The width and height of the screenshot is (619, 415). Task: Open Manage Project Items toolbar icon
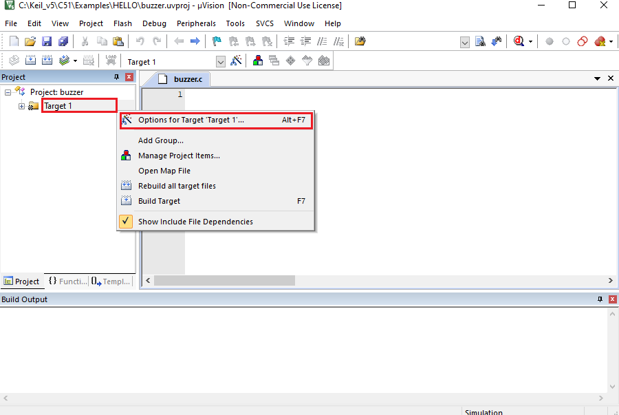coord(257,61)
